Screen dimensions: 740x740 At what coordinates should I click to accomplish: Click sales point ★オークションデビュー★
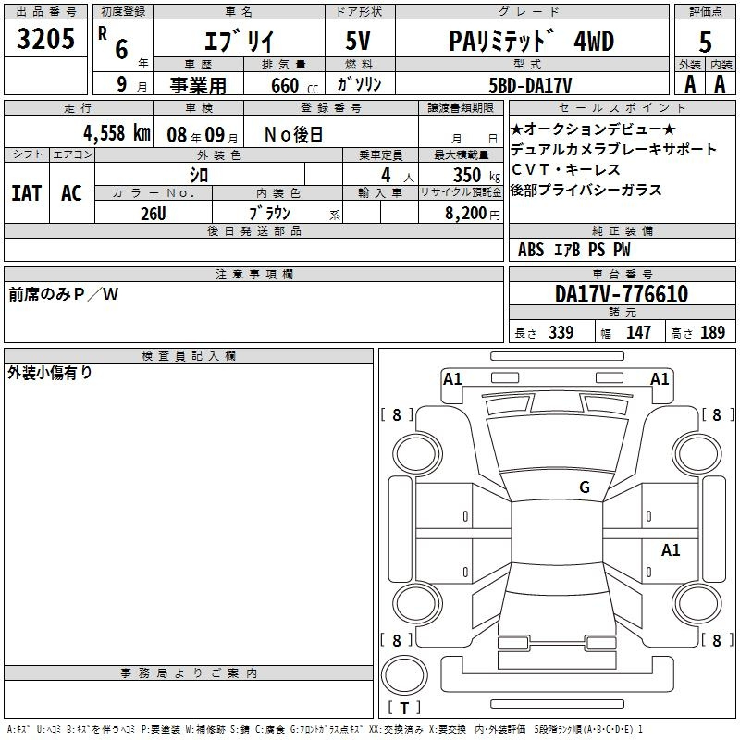(593, 129)
